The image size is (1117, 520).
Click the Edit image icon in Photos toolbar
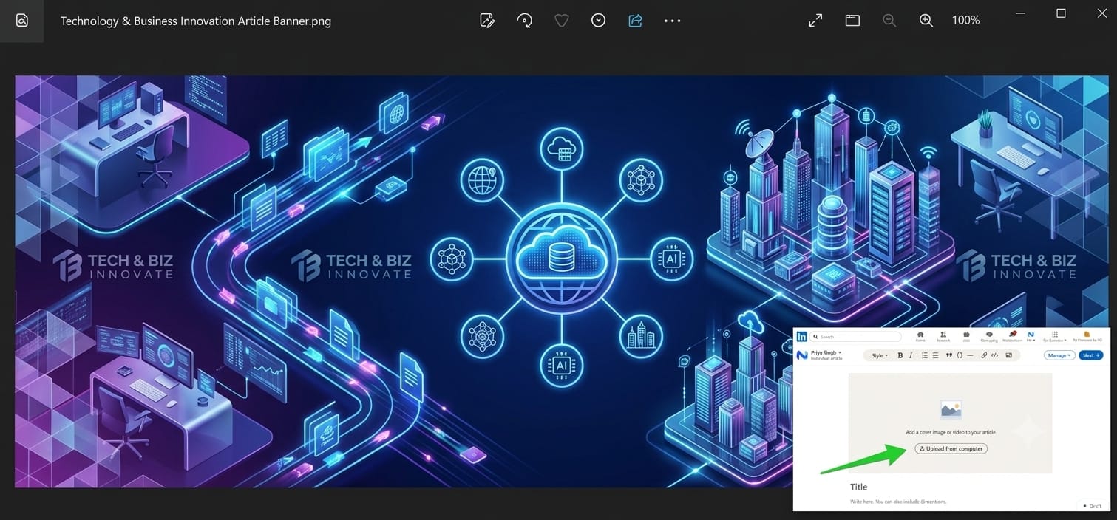coord(487,21)
